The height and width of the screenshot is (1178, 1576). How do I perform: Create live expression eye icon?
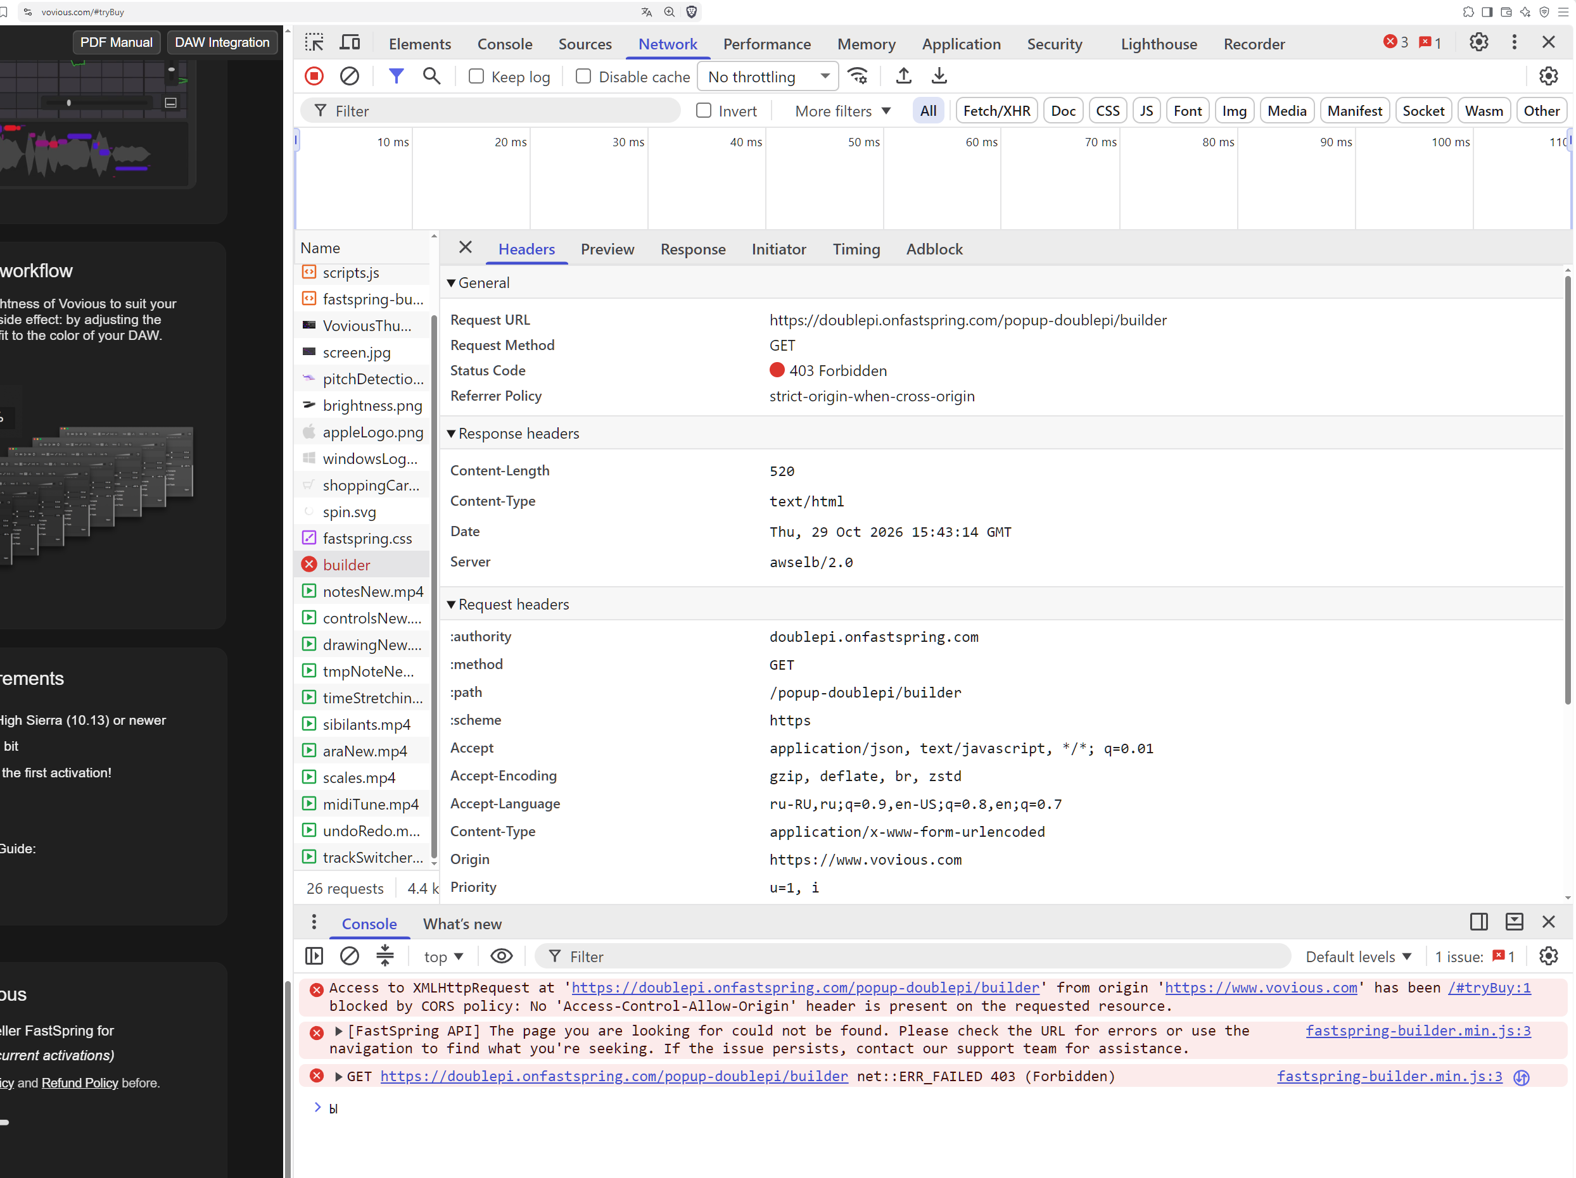coord(502,956)
